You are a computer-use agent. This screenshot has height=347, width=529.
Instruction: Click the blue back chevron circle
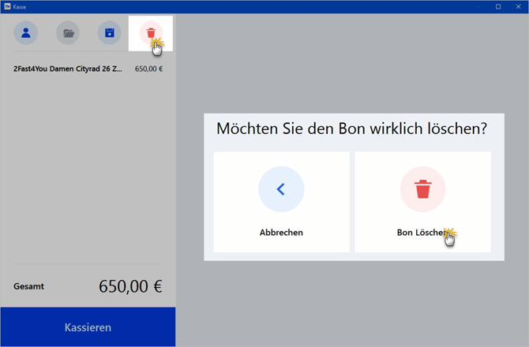click(281, 189)
